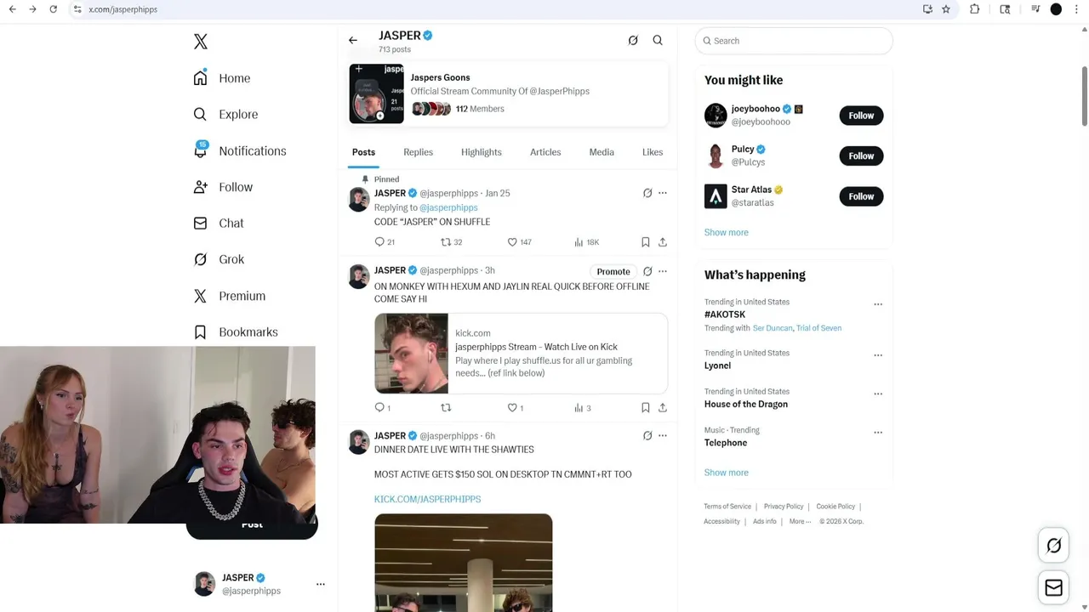This screenshot has height=612, width=1089.
Task: Click @jasperphipps mention in pinned reply
Action: click(448, 207)
